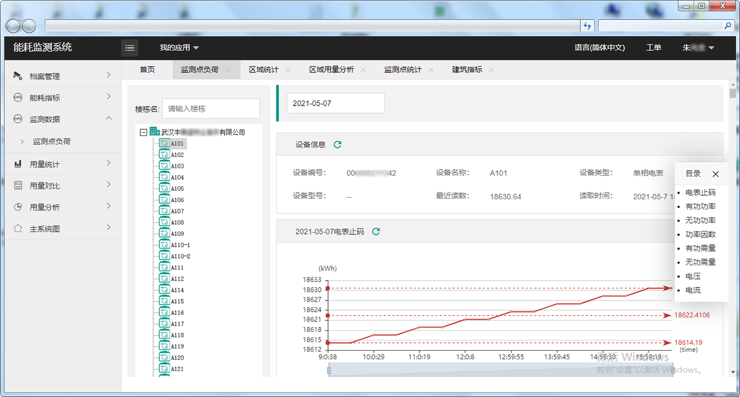This screenshot has height=397, width=740.
Task: Select the A116 tree node
Action: coord(178,312)
